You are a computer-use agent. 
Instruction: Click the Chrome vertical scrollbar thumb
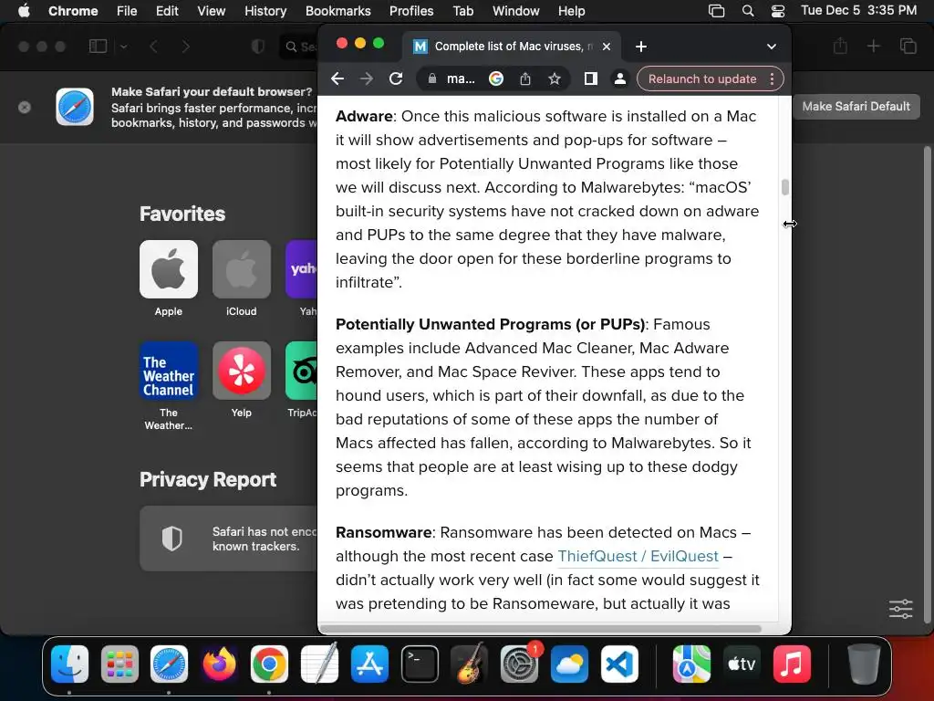click(x=785, y=187)
